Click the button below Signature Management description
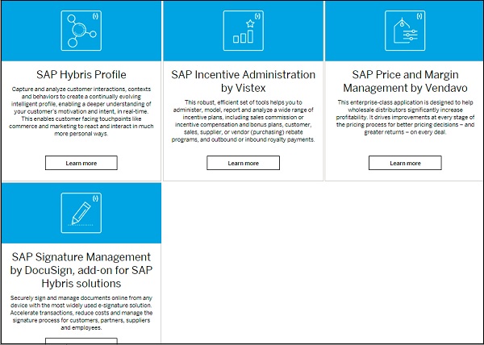 (81, 341)
